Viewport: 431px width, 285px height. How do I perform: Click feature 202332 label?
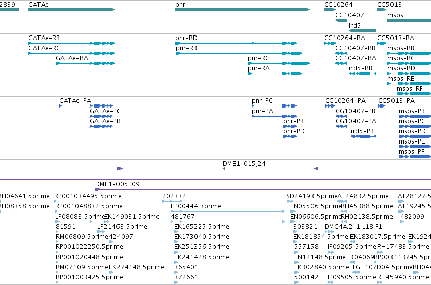tap(174, 196)
